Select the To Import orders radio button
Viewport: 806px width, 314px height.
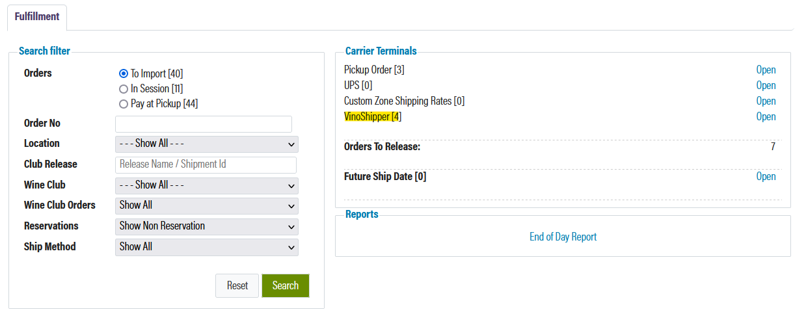(x=124, y=73)
